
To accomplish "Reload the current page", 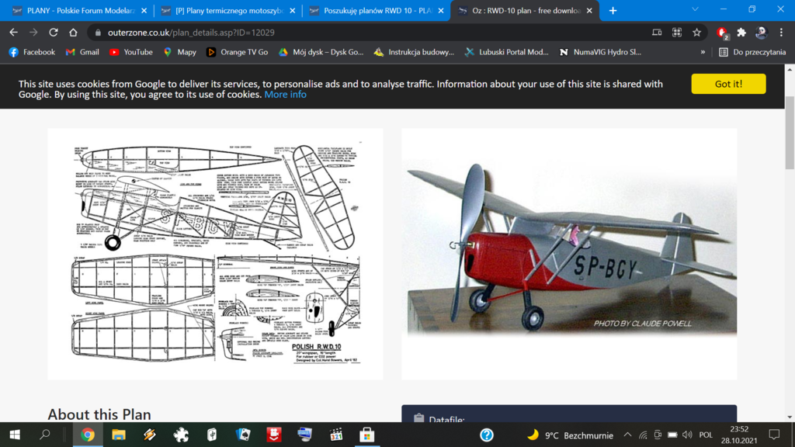I will click(x=53, y=33).
